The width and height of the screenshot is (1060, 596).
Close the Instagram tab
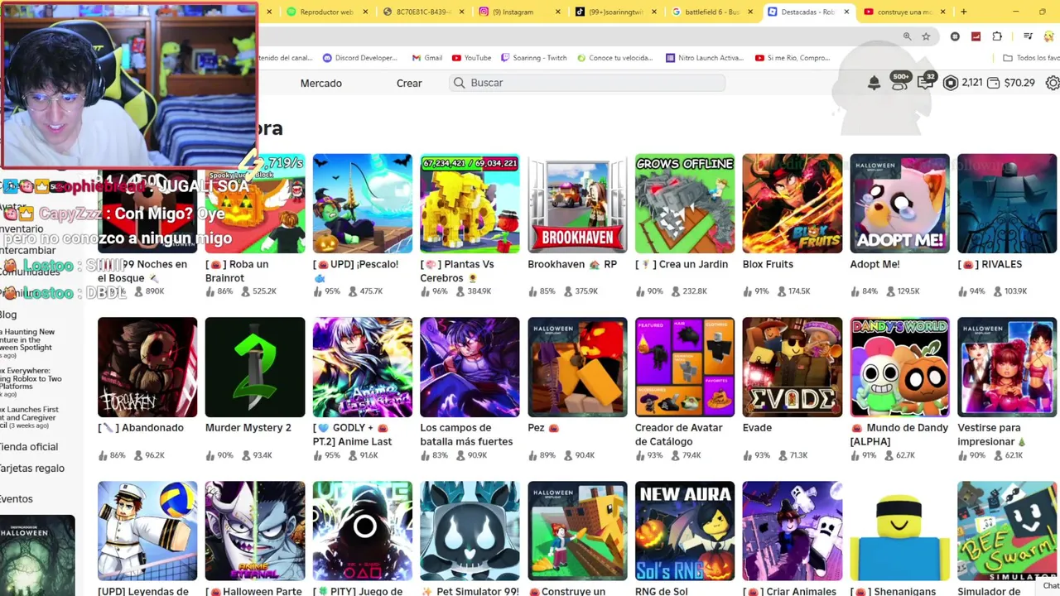pyautogui.click(x=557, y=12)
